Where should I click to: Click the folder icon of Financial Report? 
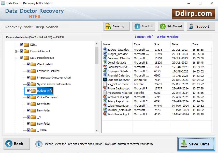(x=26, y=51)
